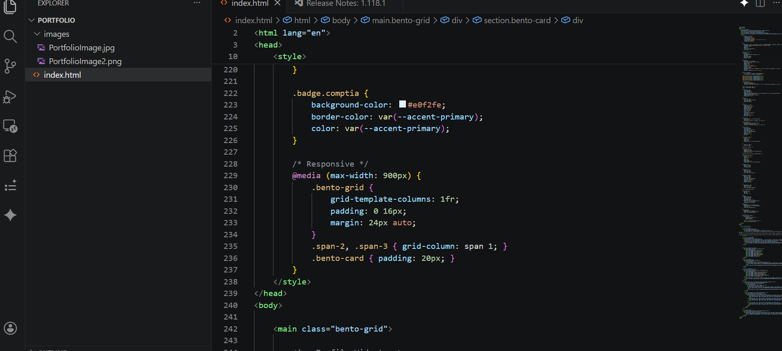
Task: Click the #e0f2fe color swatch
Action: pyautogui.click(x=403, y=104)
